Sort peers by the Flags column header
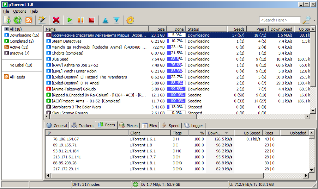The image size is (318, 189). (179, 133)
